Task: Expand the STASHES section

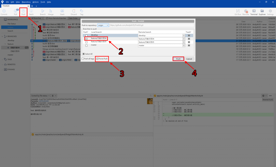Action: click(x=2, y=70)
